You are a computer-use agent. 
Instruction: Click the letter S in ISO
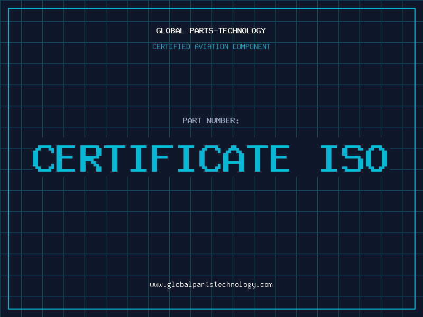(x=354, y=158)
